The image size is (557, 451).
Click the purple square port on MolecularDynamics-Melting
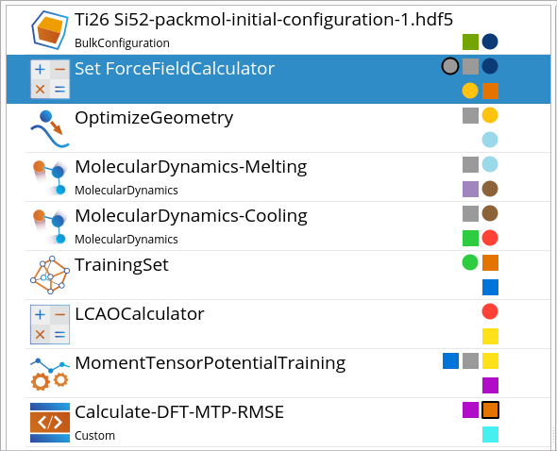470,189
